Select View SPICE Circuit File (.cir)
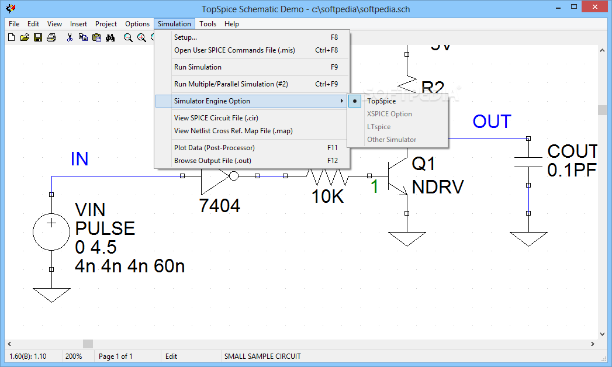Viewport: 612px width, 367px height. click(x=252, y=118)
